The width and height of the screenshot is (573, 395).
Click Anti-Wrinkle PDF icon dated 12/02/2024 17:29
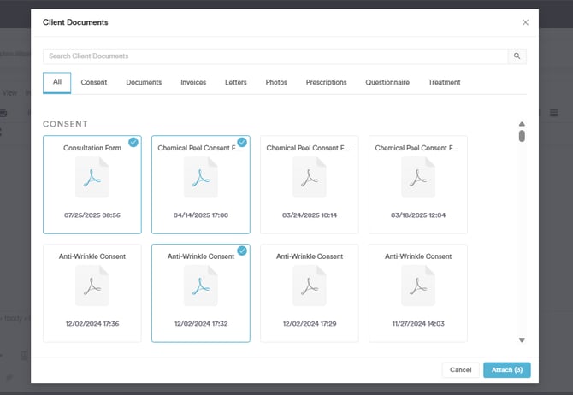309,286
